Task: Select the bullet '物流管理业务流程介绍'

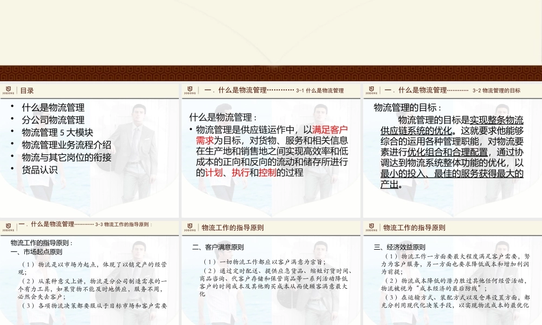Action: 67,145
